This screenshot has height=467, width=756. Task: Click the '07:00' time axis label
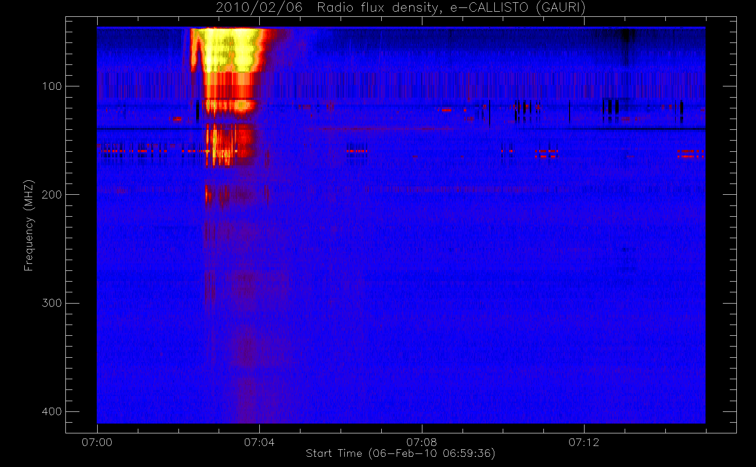pyautogui.click(x=97, y=442)
